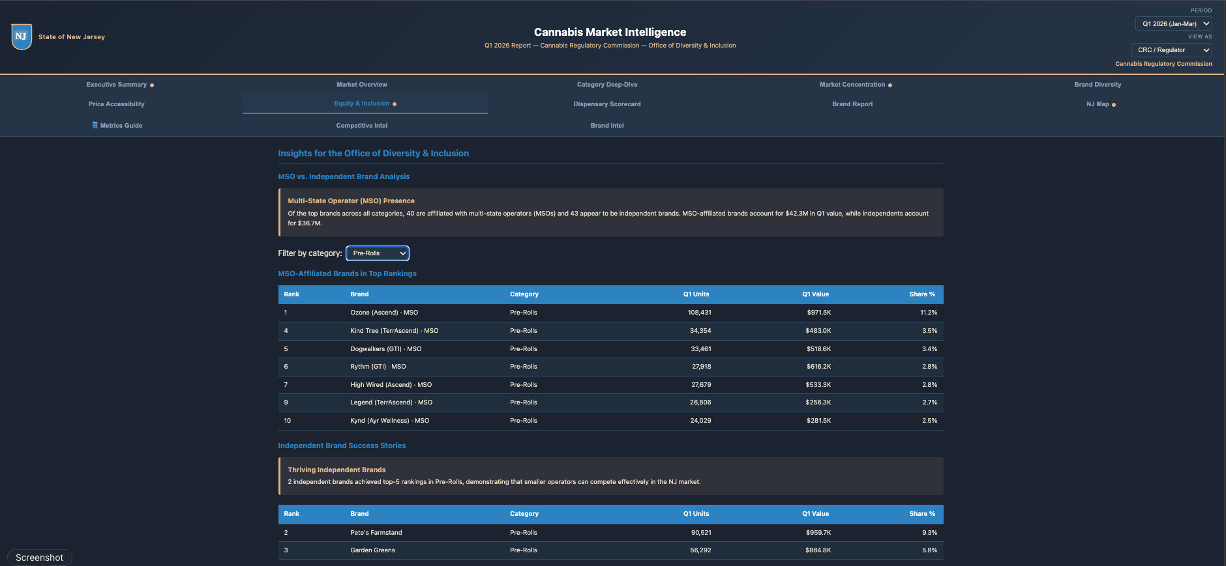Viewport: 1226px width, 566px height.
Task: Click the $959.7K Q1 value cell
Action: click(x=818, y=533)
